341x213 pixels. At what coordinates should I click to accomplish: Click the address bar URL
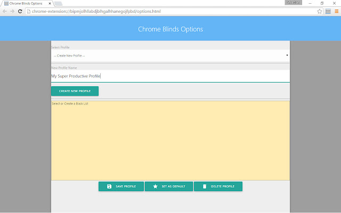click(x=96, y=11)
